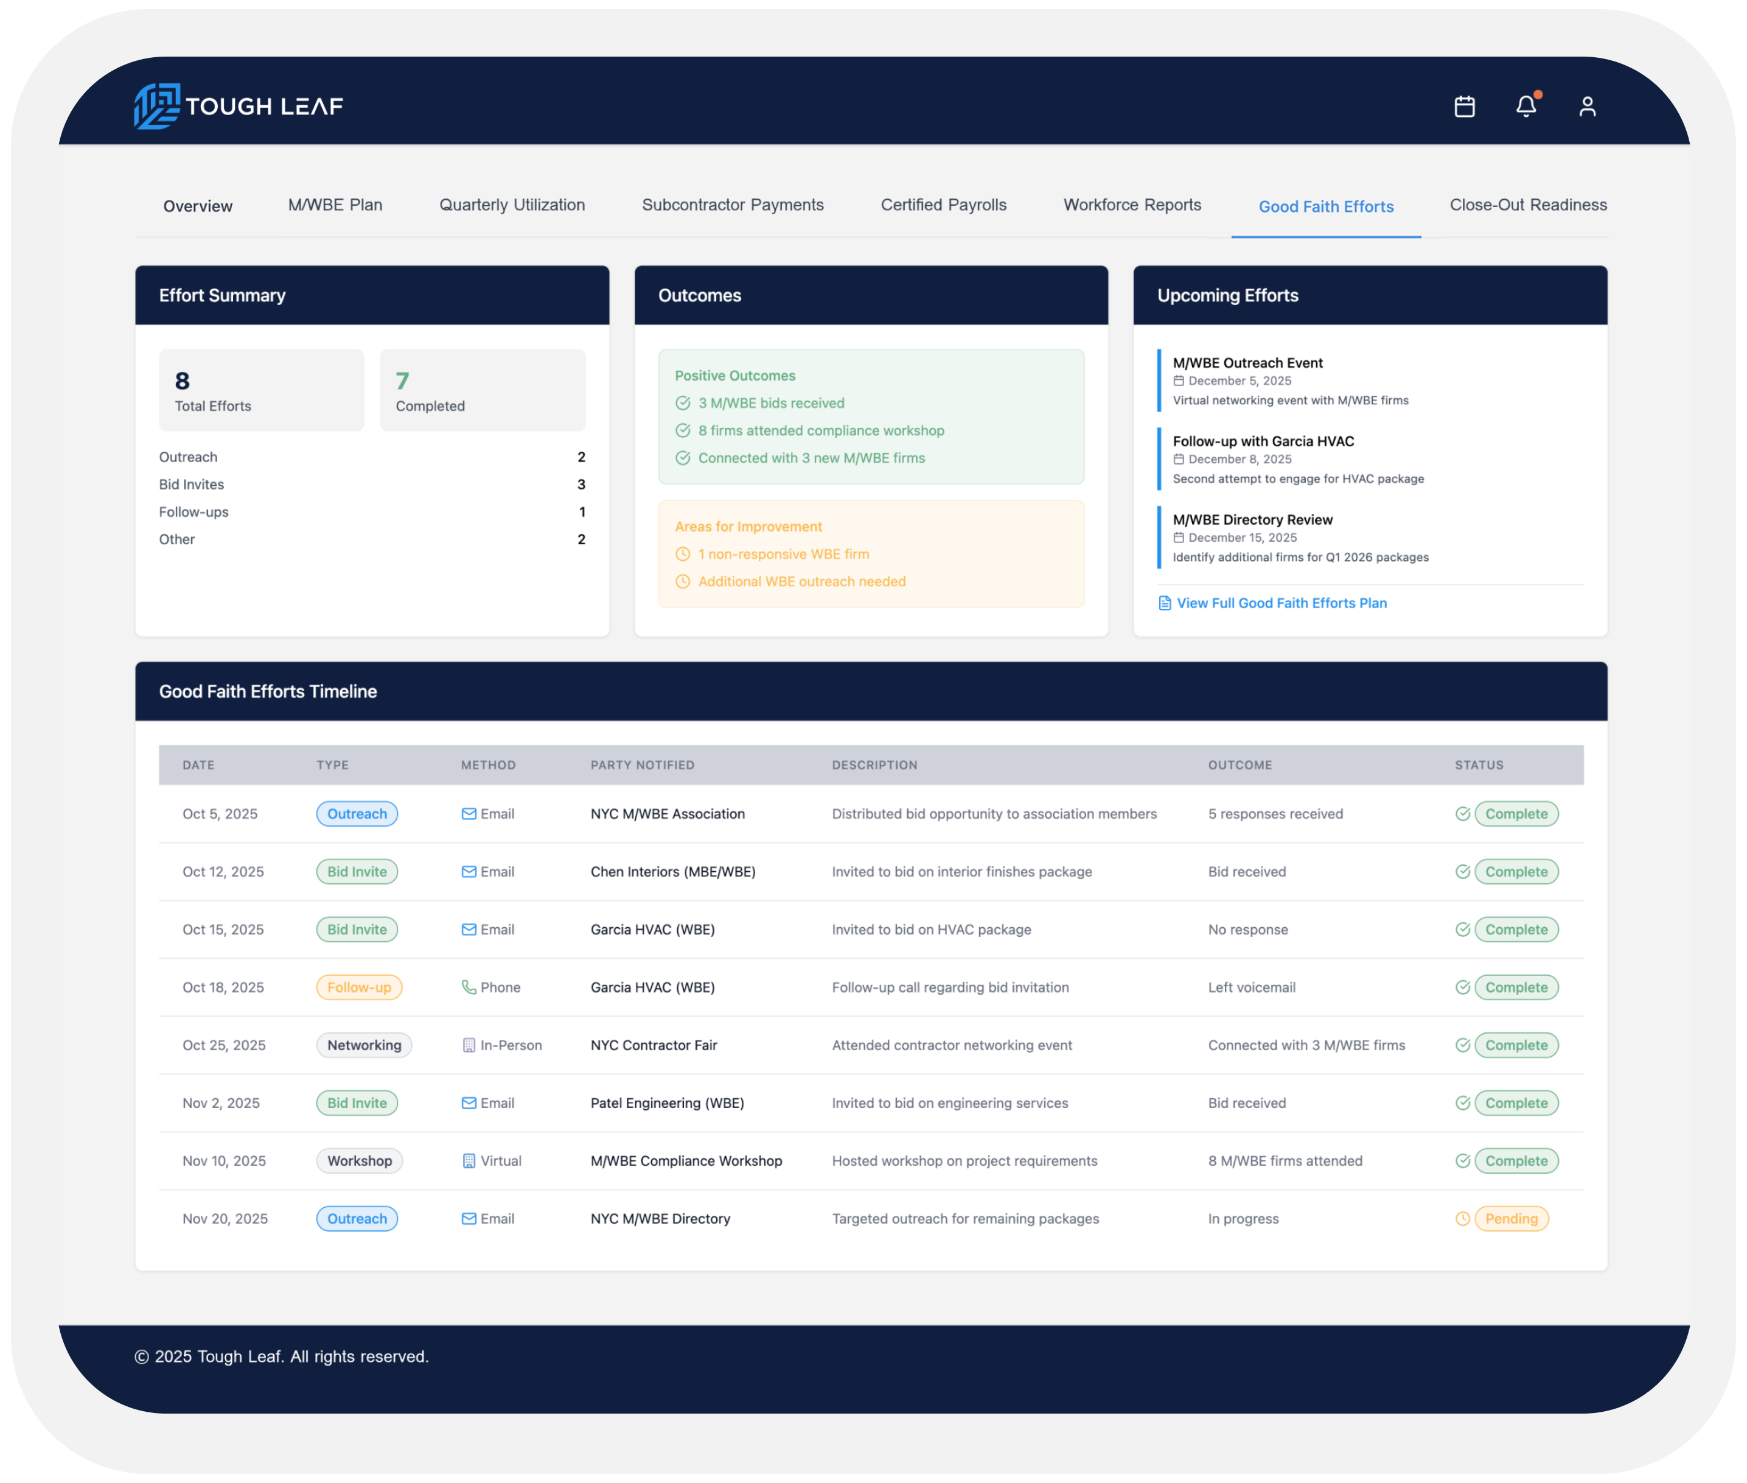
Task: Open View Full Good Faith Efforts Plan
Action: pyautogui.click(x=1281, y=603)
